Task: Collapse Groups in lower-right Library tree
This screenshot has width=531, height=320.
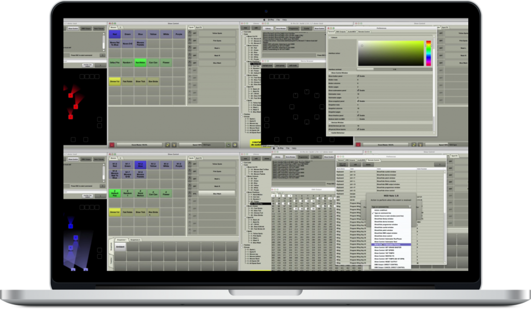Action: (x=243, y=247)
